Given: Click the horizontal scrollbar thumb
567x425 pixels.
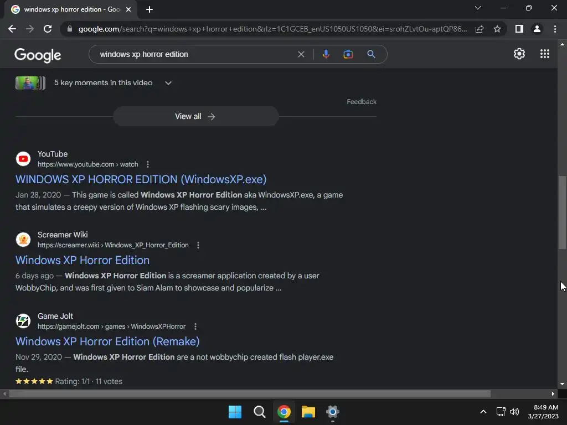Looking at the screenshot, I should 250,394.
